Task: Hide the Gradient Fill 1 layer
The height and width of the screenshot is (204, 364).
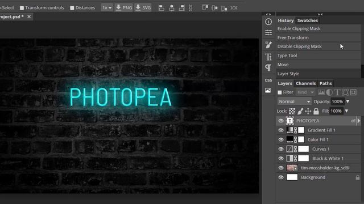Action: tap(280, 130)
